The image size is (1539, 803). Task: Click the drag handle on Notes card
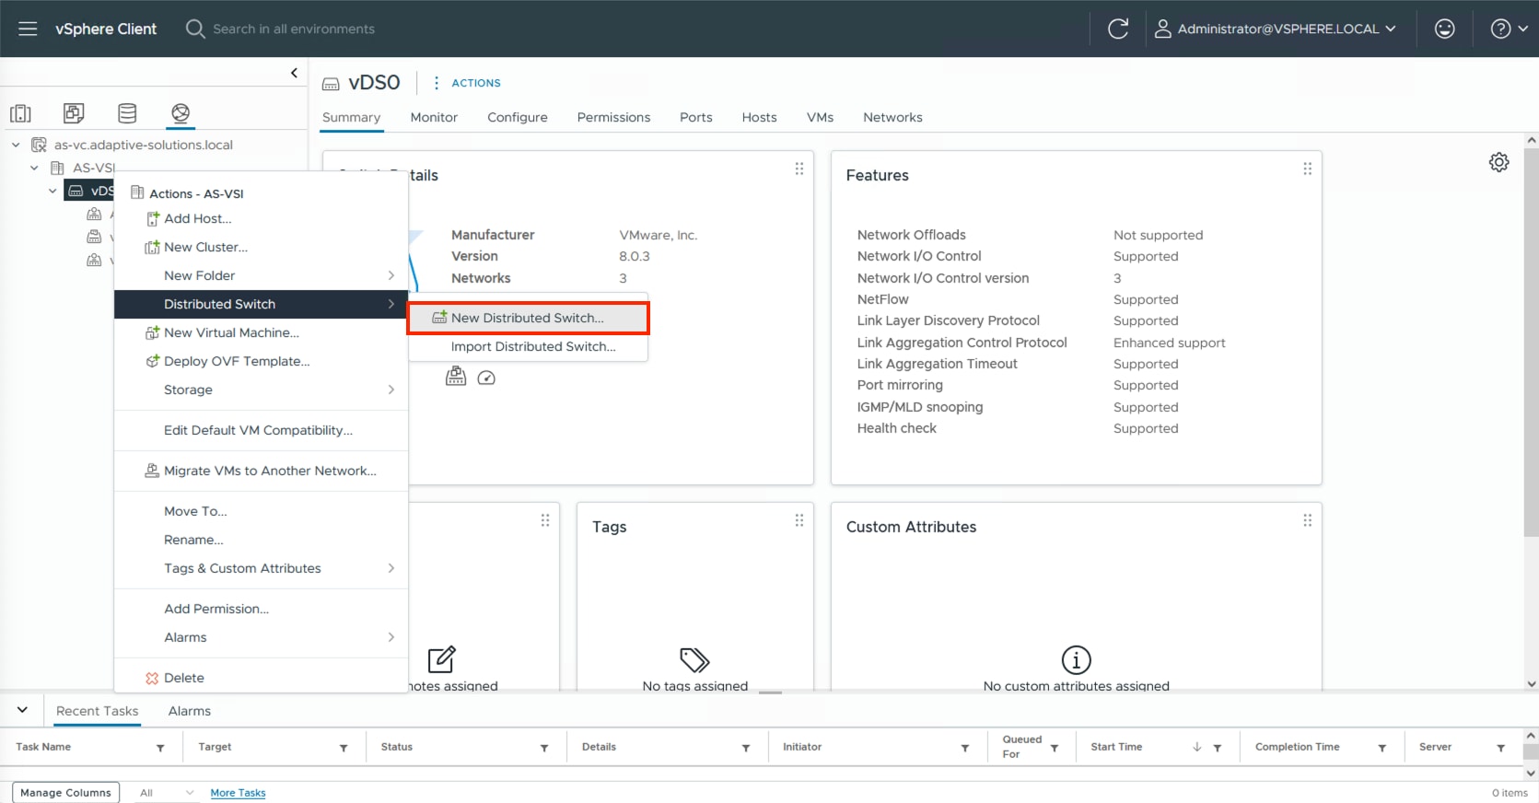pyautogui.click(x=545, y=520)
